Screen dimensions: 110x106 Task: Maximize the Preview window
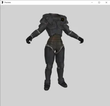(99, 3)
